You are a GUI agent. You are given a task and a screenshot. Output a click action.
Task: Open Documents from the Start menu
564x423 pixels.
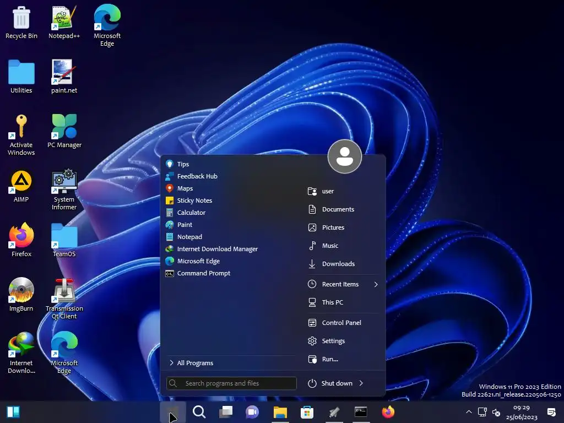[344, 209]
